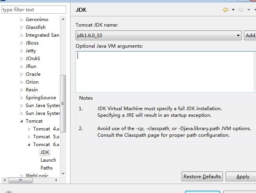Select the Tomcat 5.x entry
Screen dimensions: 256x193
tap(46, 137)
